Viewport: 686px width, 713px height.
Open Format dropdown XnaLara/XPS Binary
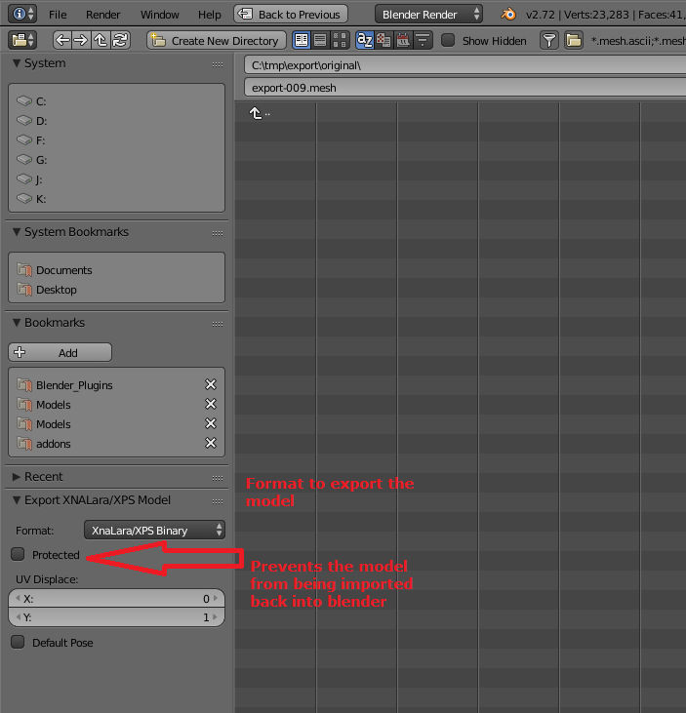(x=155, y=531)
